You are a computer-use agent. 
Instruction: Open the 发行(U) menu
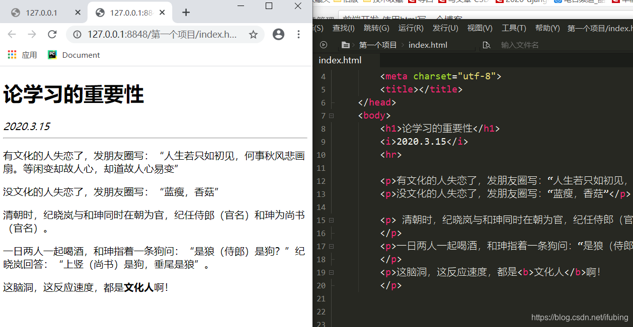click(445, 28)
